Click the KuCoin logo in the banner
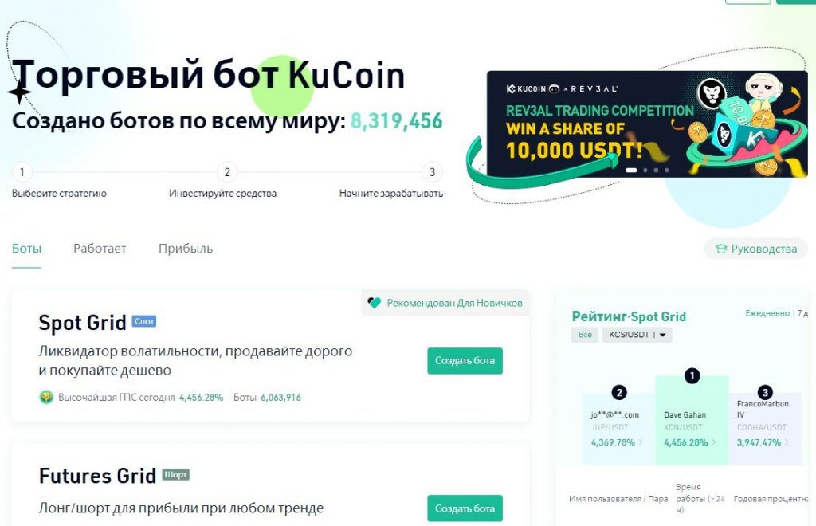This screenshot has height=526, width=816. pyautogui.click(x=526, y=89)
